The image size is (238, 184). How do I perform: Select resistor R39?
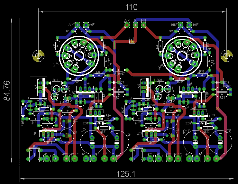[x=222, y=90]
